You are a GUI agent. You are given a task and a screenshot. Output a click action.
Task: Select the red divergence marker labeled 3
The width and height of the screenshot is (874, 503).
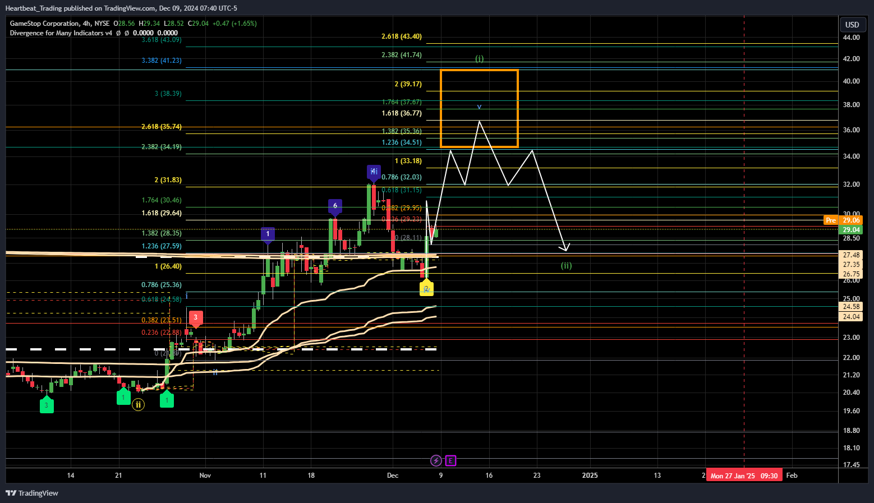(x=195, y=319)
